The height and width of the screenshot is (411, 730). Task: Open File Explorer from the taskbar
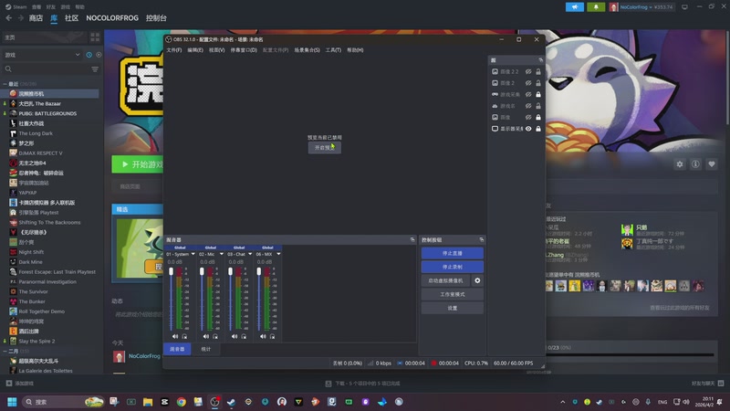tap(148, 402)
